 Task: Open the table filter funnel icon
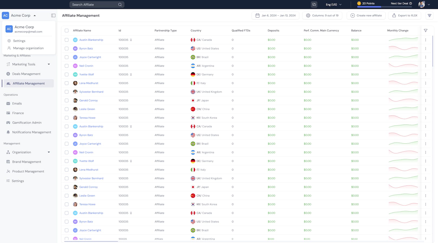[x=426, y=30]
